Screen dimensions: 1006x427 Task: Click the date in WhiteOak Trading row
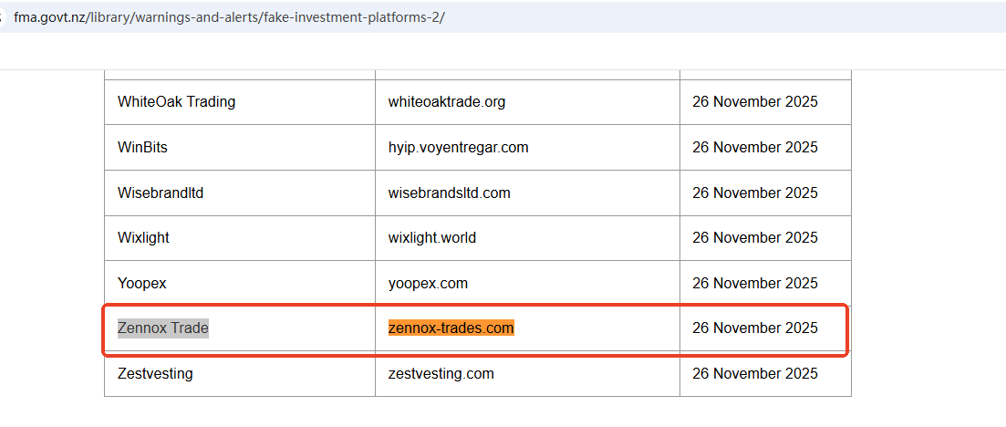pyautogui.click(x=754, y=102)
